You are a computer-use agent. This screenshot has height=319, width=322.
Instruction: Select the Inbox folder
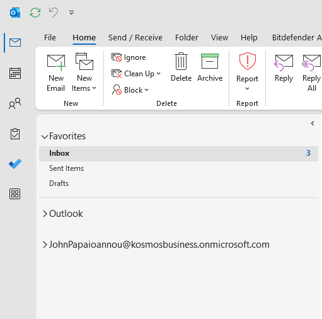[178, 154]
